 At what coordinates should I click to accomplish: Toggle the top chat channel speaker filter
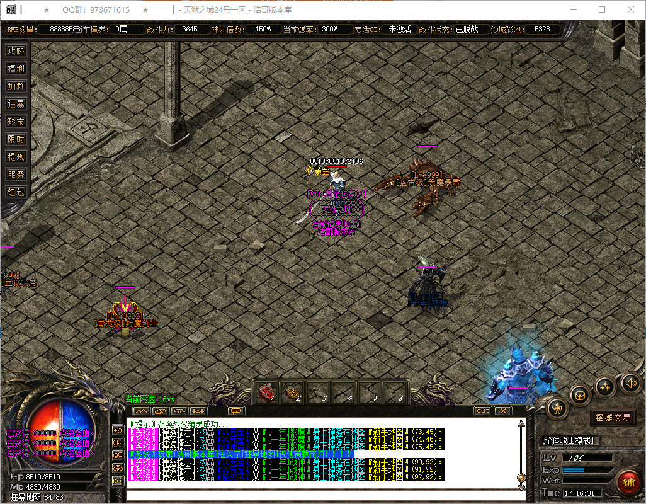117,430
